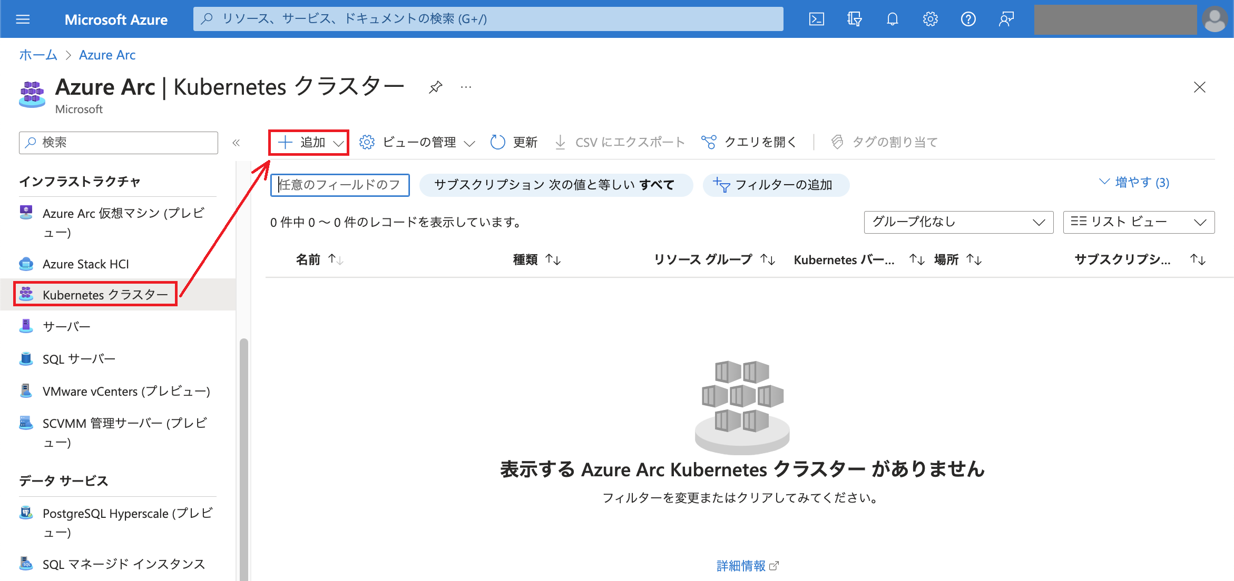This screenshot has width=1234, height=581.
Task: Click the Azure Arc 仮想マシン icon
Action: 26,212
